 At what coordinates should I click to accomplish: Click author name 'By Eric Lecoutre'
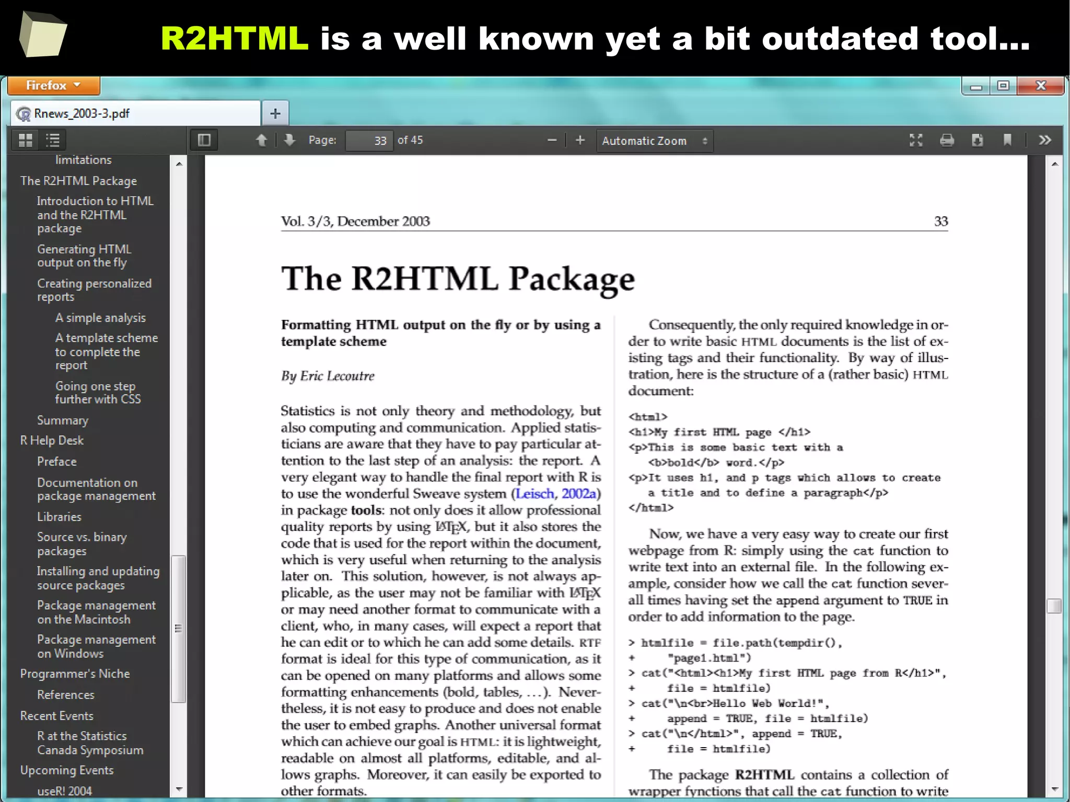click(x=328, y=376)
